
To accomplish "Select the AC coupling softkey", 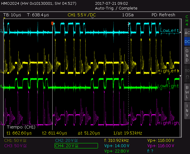I will click(x=187, y=33).
